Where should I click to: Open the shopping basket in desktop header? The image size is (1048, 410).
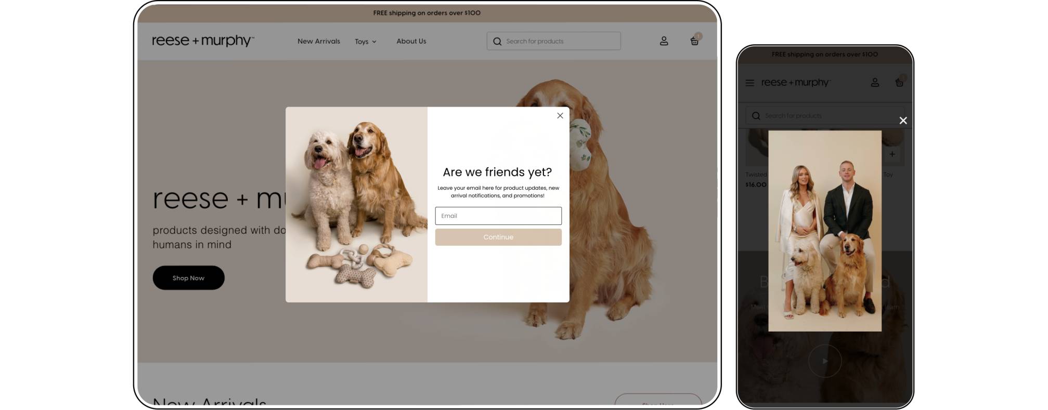point(694,41)
